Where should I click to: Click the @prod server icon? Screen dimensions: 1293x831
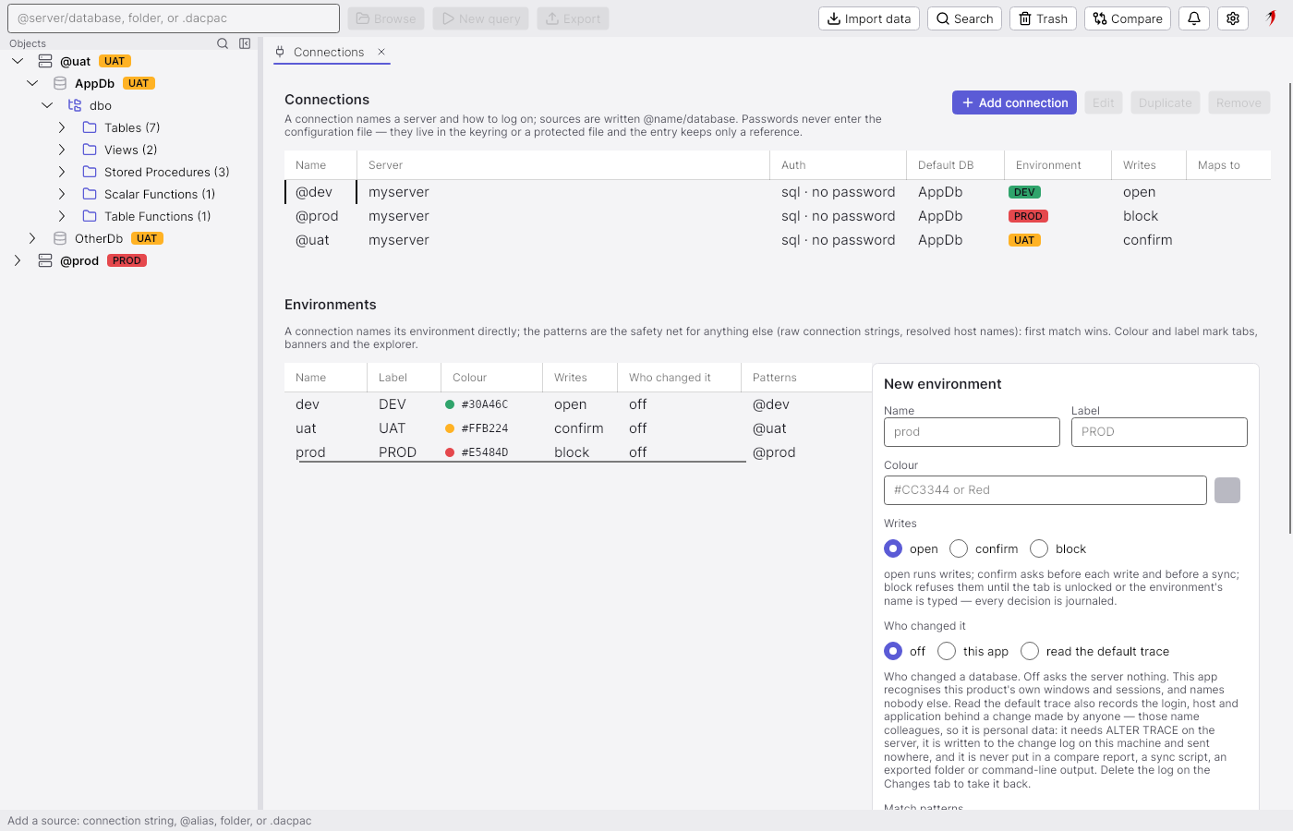pyautogui.click(x=45, y=260)
